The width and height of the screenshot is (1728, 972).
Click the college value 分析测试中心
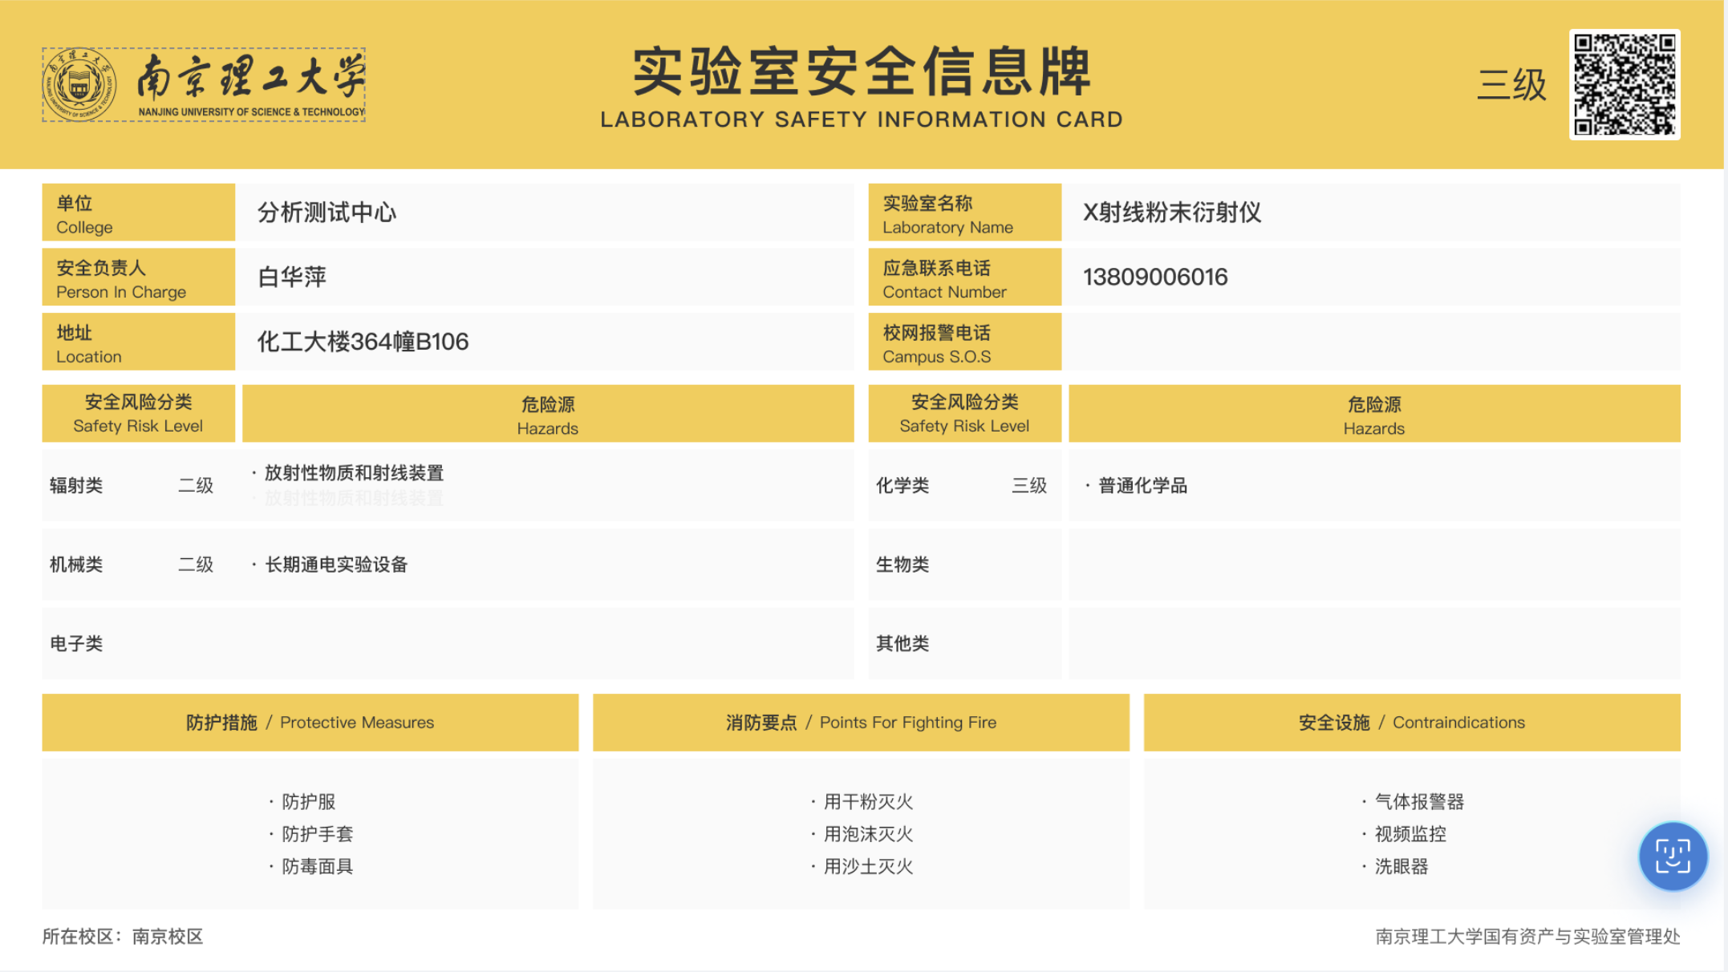coord(327,213)
